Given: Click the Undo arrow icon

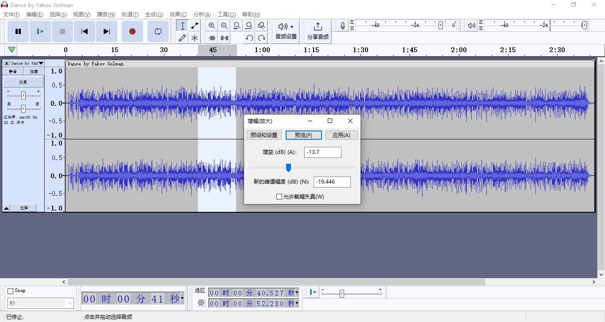Looking at the screenshot, I should point(249,38).
